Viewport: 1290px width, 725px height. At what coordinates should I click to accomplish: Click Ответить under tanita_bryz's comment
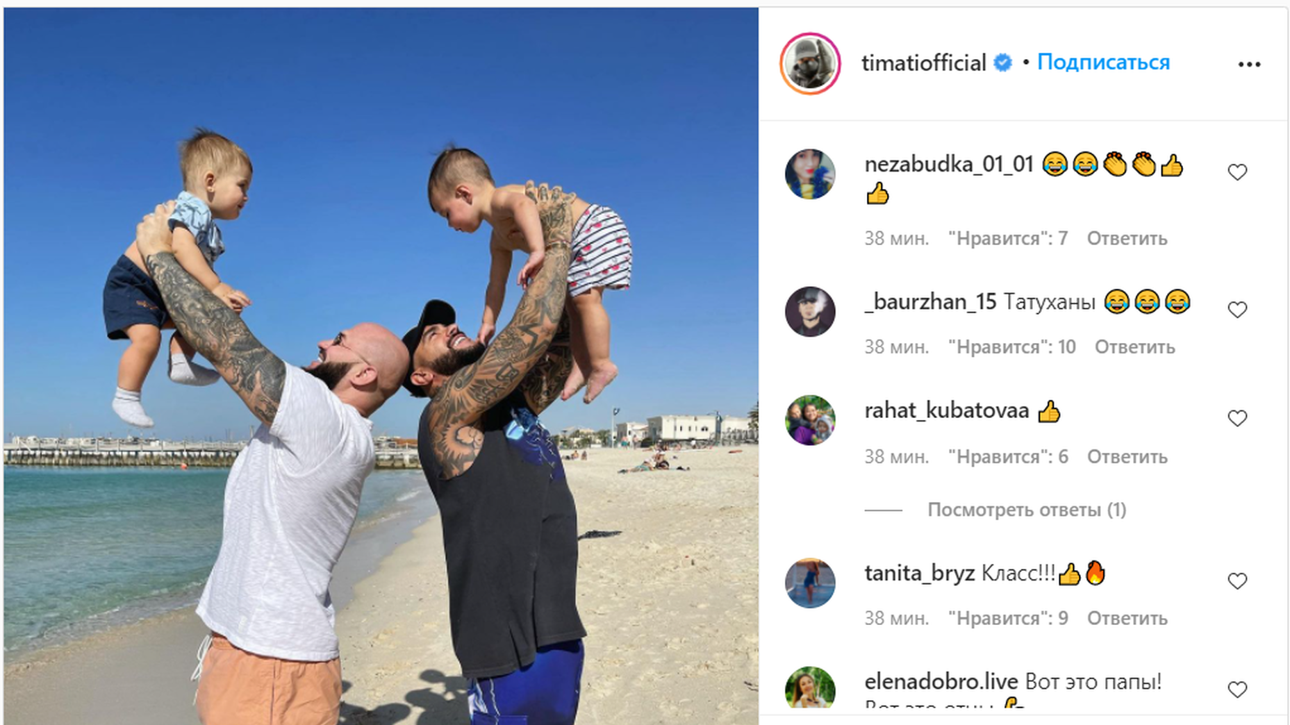(1127, 618)
